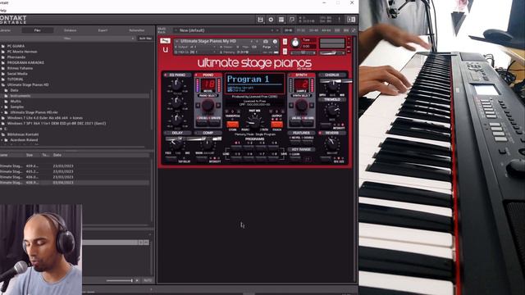Switch to the Files tab
Screen dimensions: 525x295
[38, 30]
